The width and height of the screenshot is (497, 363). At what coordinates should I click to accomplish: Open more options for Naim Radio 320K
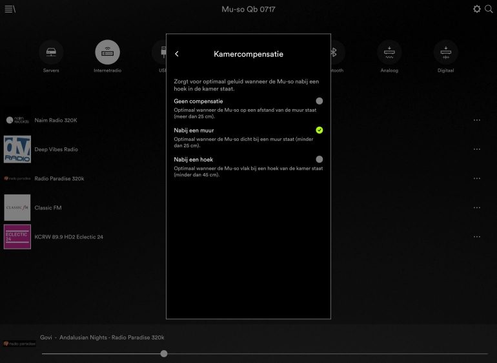[x=476, y=120]
